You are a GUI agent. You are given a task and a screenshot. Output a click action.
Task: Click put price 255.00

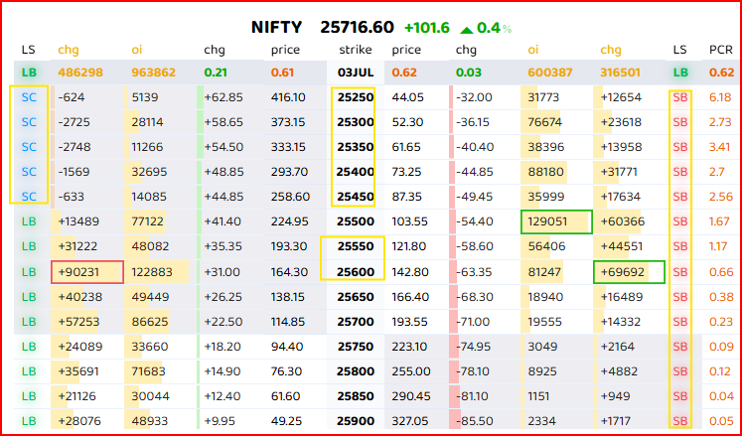411,371
